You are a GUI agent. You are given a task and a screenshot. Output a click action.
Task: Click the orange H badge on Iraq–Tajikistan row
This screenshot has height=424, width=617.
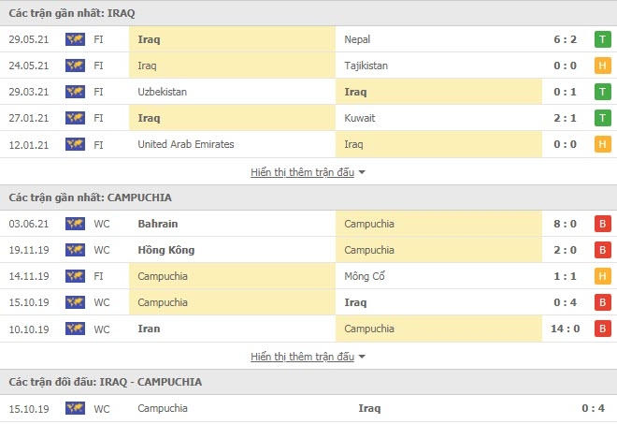[602, 66]
